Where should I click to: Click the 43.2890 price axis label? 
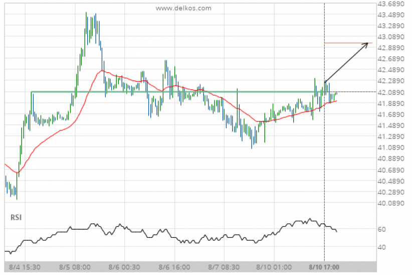[391, 26]
